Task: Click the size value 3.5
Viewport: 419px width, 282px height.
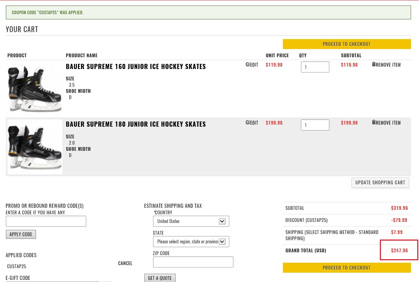Action: pos(72,85)
